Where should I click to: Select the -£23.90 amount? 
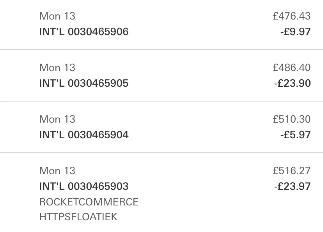292,83
